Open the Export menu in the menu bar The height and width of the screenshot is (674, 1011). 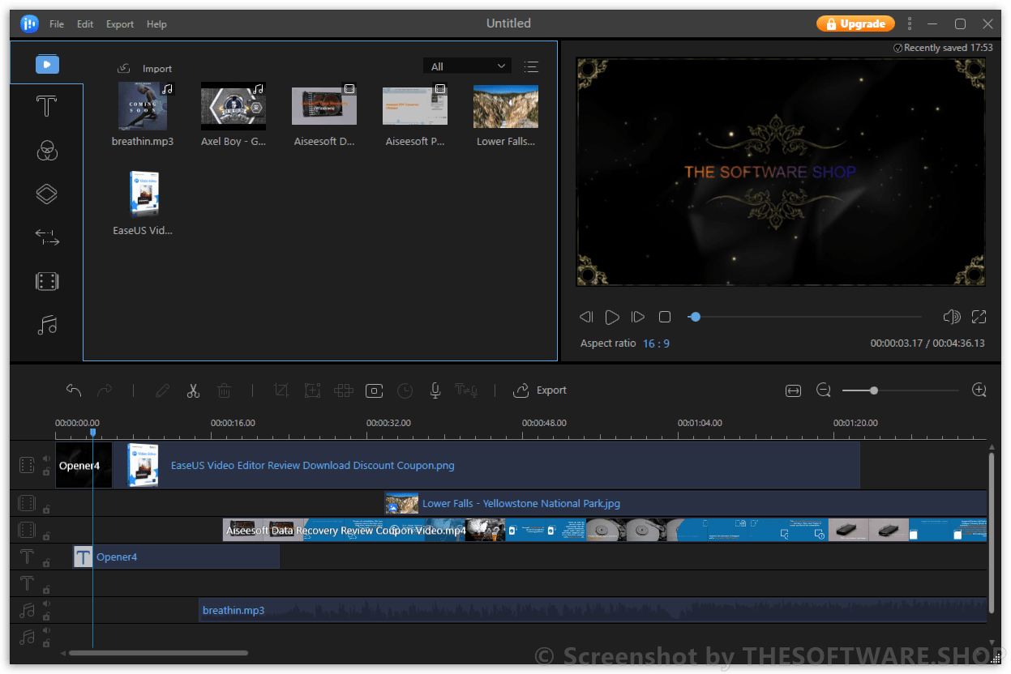pos(119,23)
